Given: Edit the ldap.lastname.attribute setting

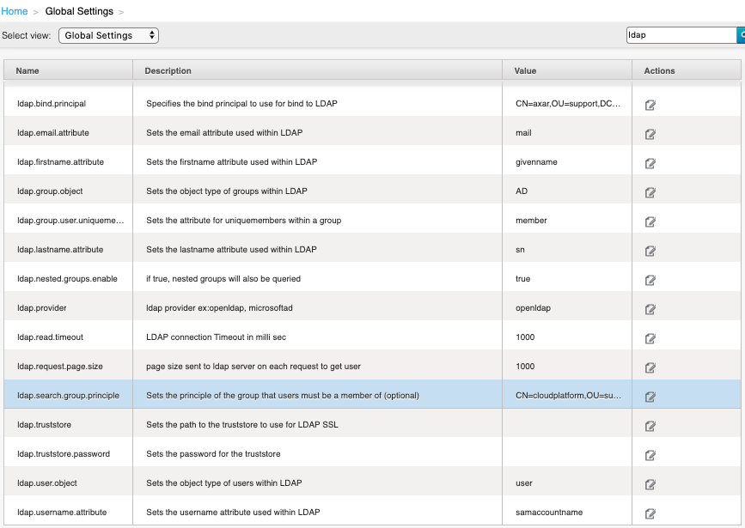Looking at the screenshot, I should (x=650, y=252).
